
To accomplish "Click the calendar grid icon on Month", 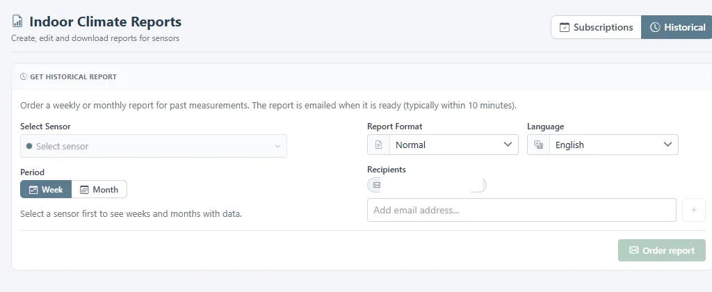I will tap(84, 190).
